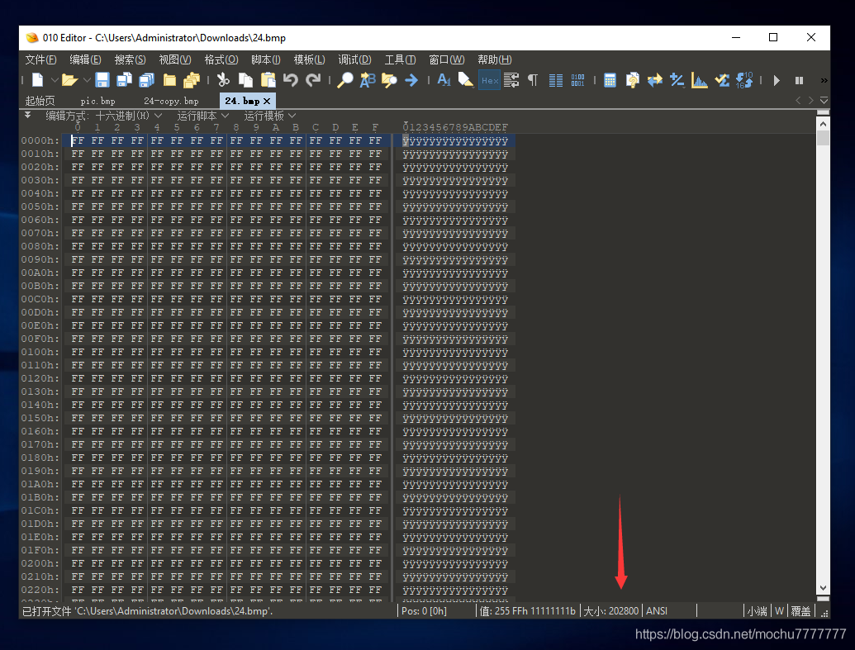Undo the last edit
This screenshot has width=855, height=650.
pos(291,80)
